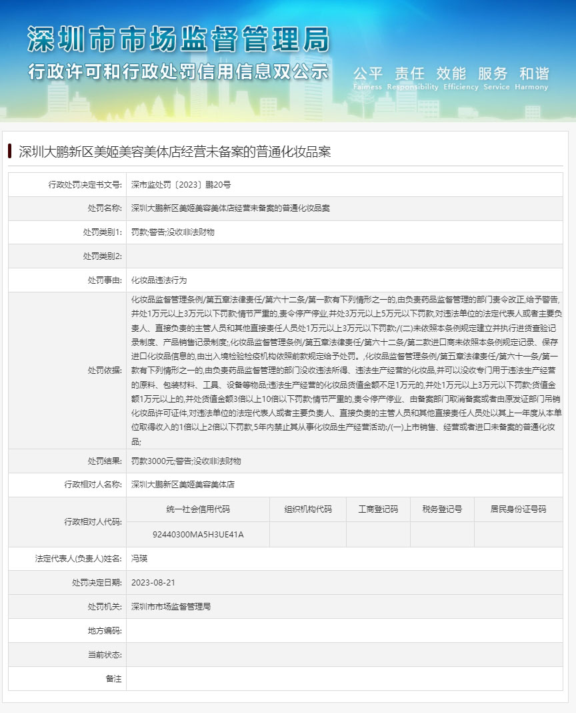
Task: Click legal representative name 冯瑛
Action: point(139,559)
